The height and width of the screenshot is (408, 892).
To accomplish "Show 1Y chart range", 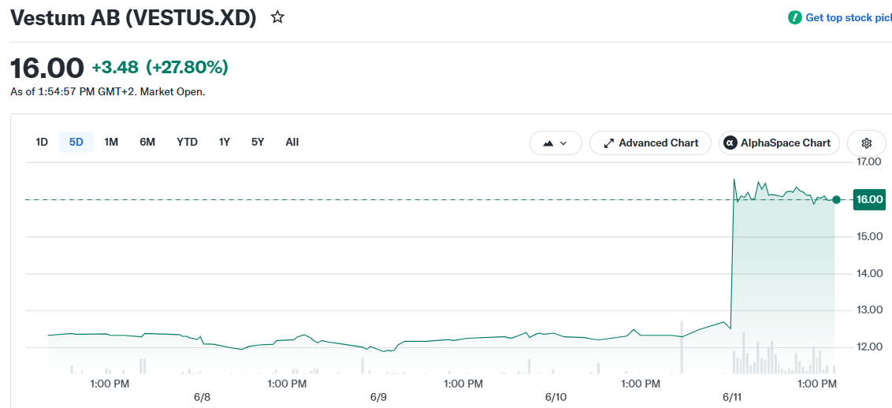I will (x=225, y=142).
